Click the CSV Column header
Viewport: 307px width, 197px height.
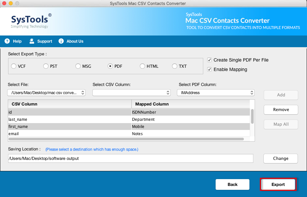[70, 104]
